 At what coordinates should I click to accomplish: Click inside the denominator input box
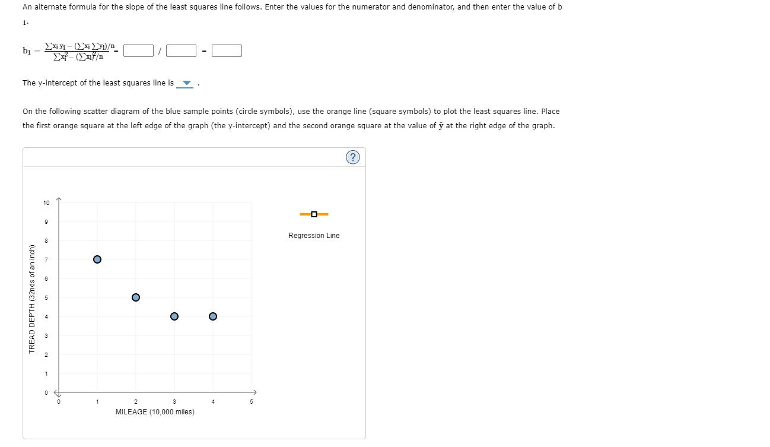pyautogui.click(x=181, y=50)
